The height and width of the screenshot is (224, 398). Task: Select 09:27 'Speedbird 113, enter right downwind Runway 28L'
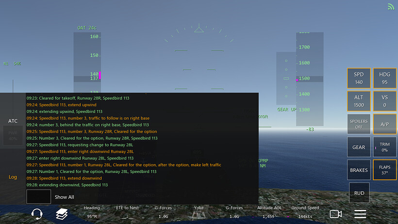[80, 152]
